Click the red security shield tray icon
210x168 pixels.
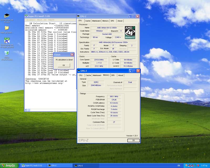point(198,166)
